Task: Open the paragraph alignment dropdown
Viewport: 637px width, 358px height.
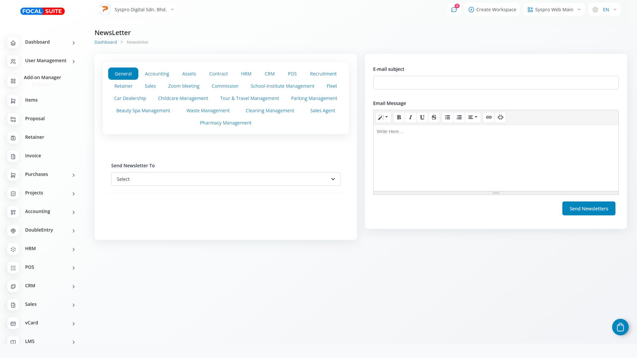Action: (x=472, y=117)
